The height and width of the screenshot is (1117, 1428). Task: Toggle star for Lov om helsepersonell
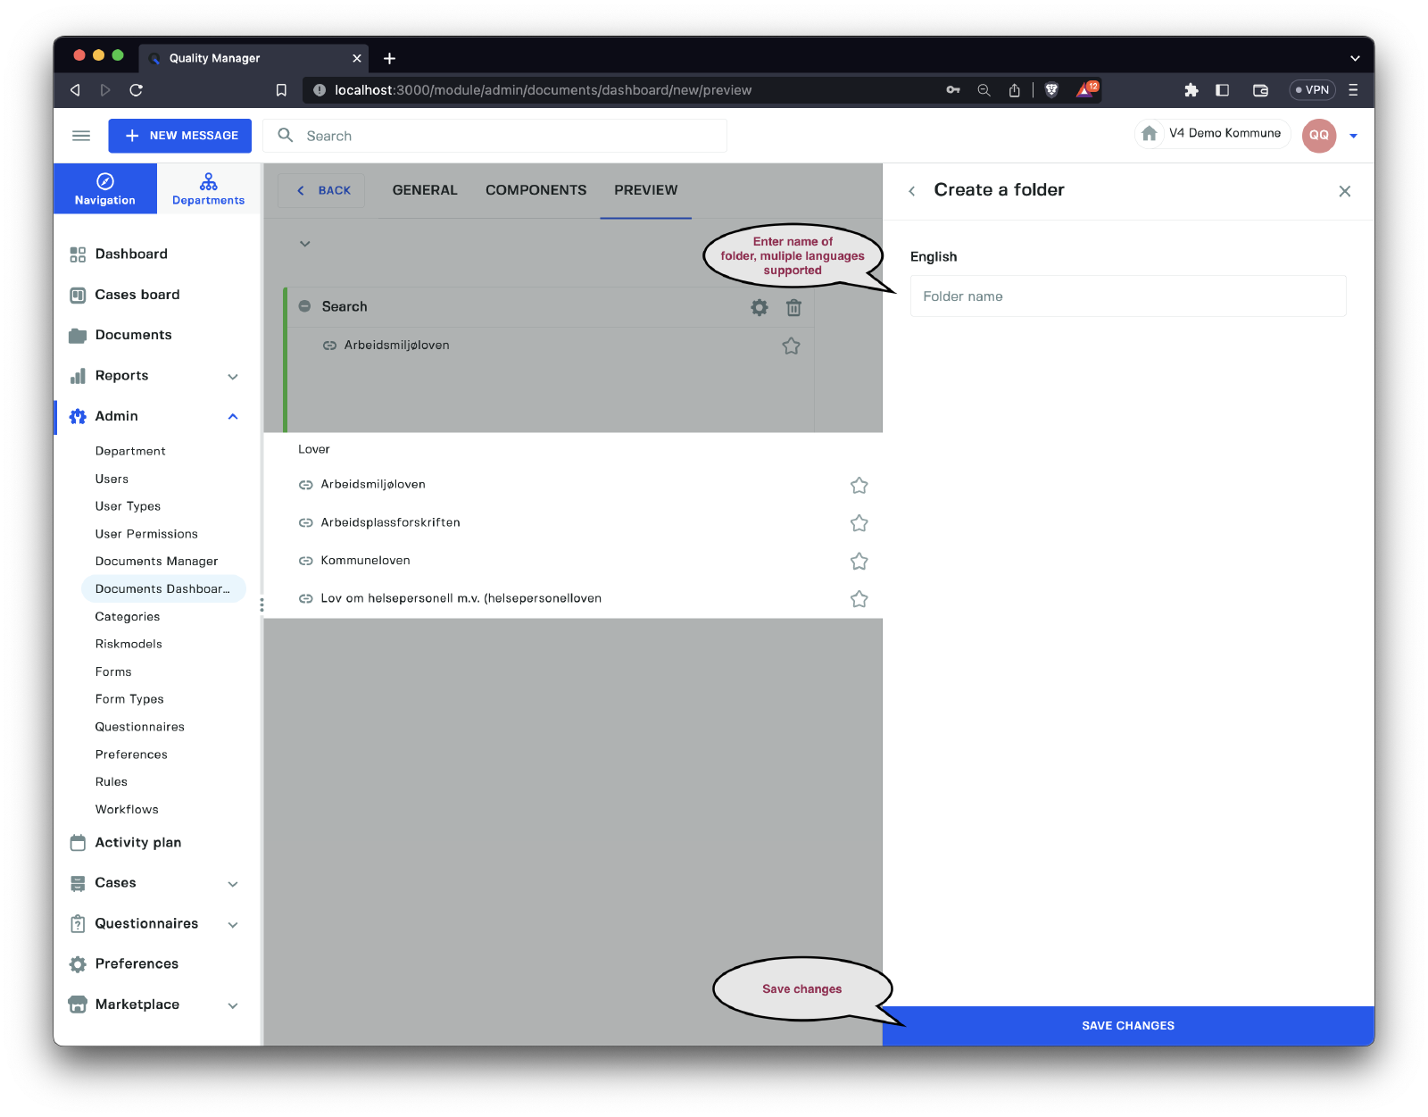[x=859, y=599]
